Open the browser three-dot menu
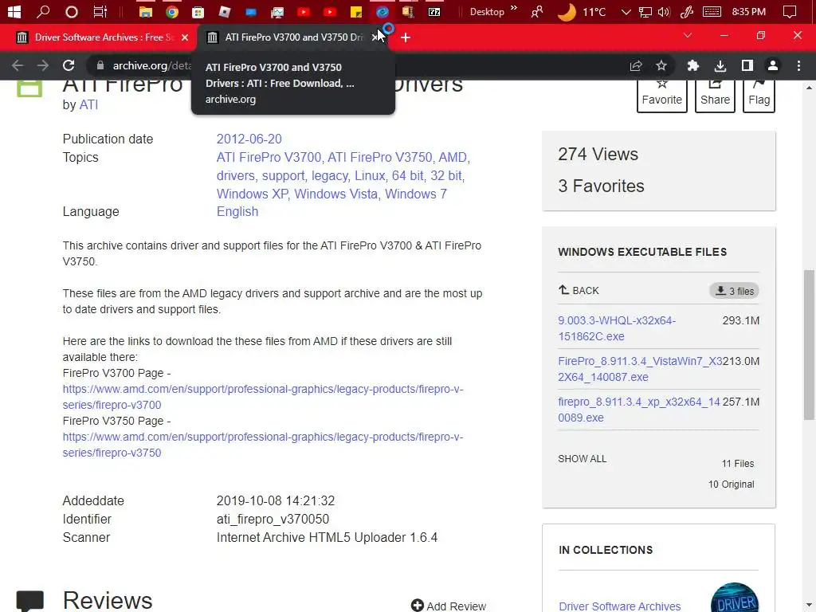Screen dimensions: 816x612 [x=798, y=65]
